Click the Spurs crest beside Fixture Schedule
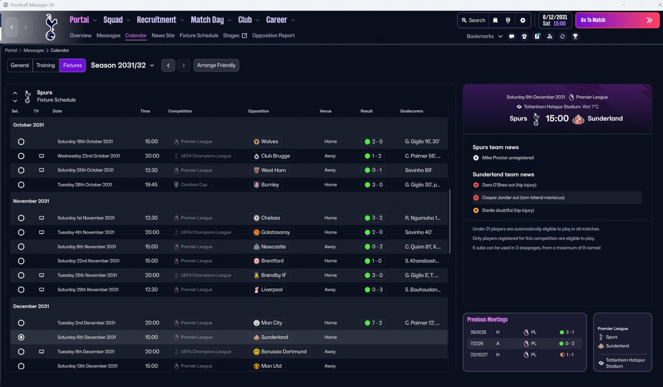The height and width of the screenshot is (387, 663). [28, 96]
